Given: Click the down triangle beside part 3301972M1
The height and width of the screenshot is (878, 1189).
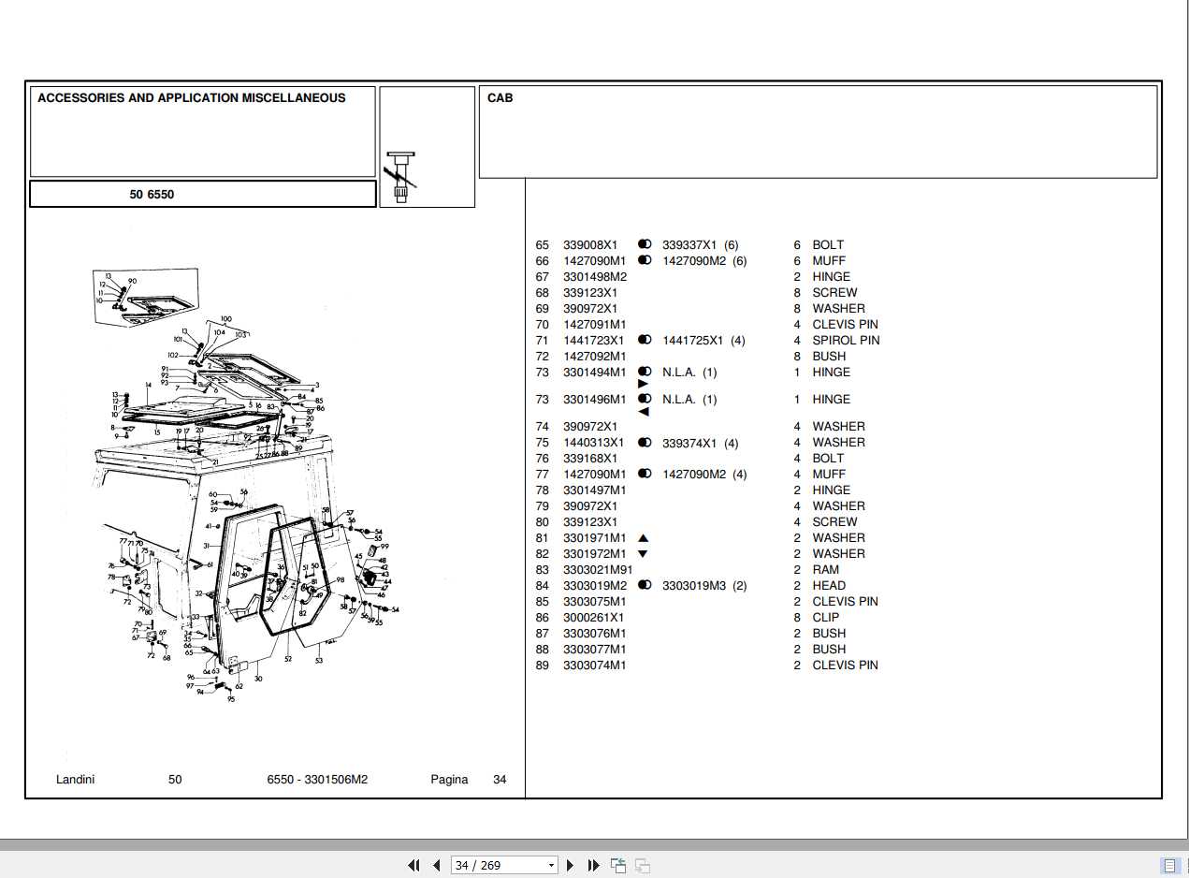Looking at the screenshot, I should (642, 553).
